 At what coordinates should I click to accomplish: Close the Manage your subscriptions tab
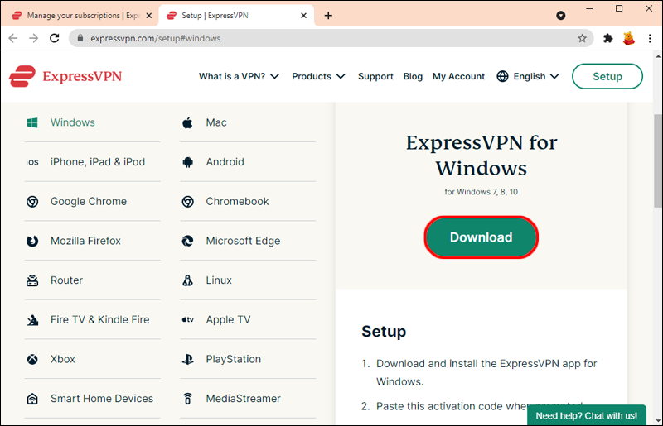click(149, 16)
